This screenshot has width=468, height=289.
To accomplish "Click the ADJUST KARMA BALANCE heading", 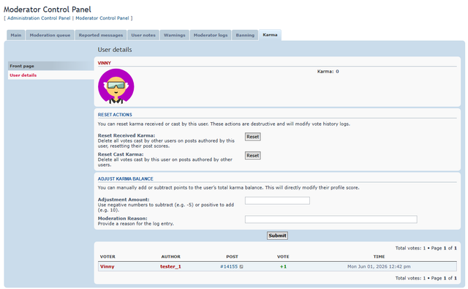I will pos(125,179).
